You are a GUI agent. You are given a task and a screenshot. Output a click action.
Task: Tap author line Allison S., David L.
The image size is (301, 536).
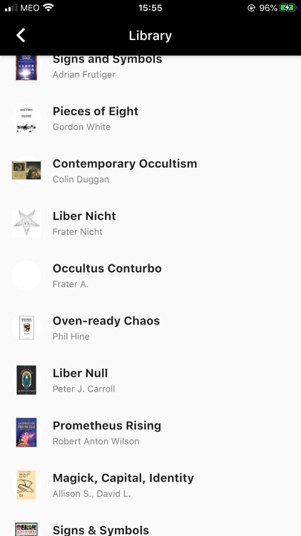(x=91, y=494)
